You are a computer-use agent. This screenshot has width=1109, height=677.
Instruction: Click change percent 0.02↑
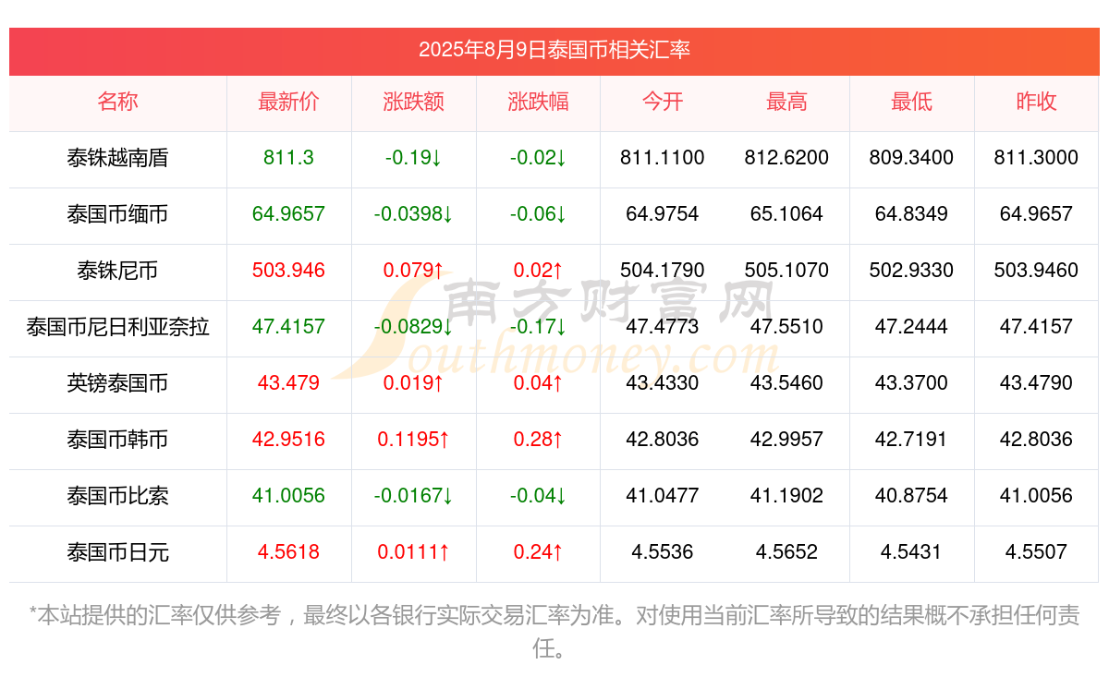coord(538,271)
